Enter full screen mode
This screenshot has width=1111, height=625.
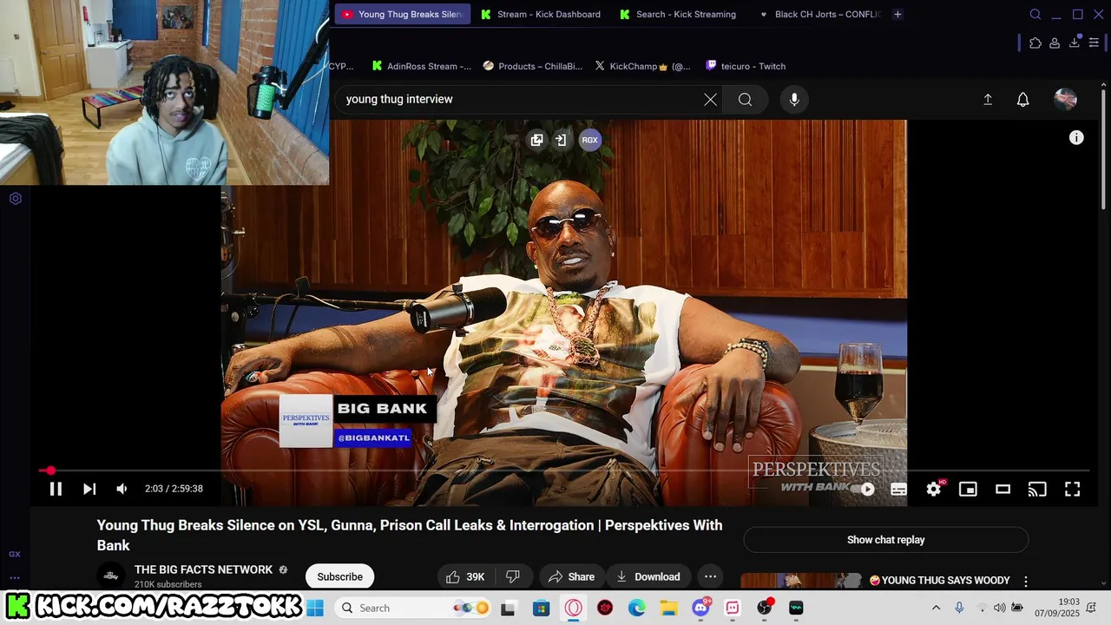coord(1073,489)
